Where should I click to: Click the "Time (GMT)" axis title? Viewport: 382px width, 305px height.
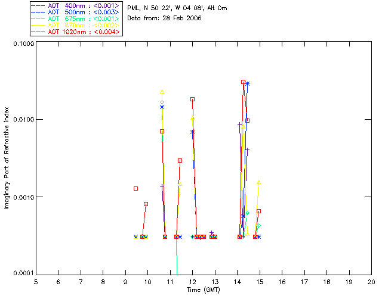(204, 290)
